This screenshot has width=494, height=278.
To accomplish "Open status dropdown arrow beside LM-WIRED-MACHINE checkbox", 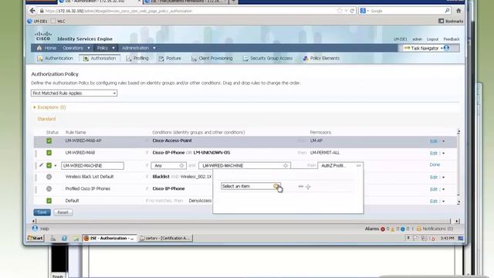I will coord(56,165).
